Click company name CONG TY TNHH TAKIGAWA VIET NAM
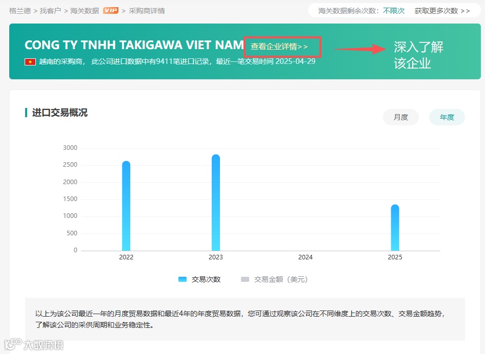The height and width of the screenshot is (354, 485). [134, 45]
